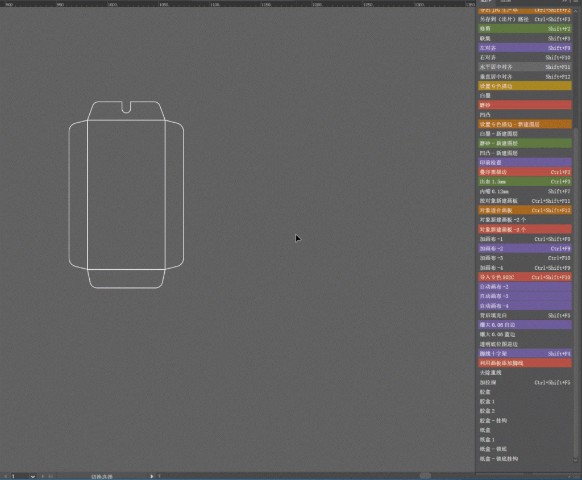
Task: Click the artboard number input field
Action: (x=18, y=476)
